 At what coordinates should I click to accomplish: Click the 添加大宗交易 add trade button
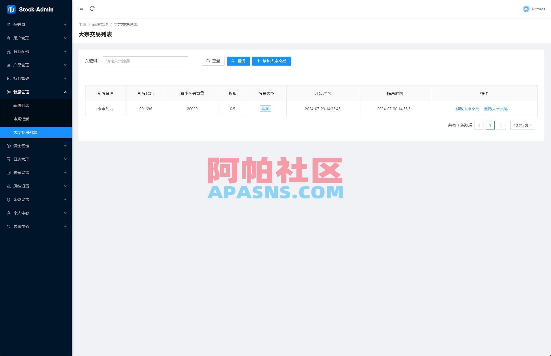click(x=271, y=61)
